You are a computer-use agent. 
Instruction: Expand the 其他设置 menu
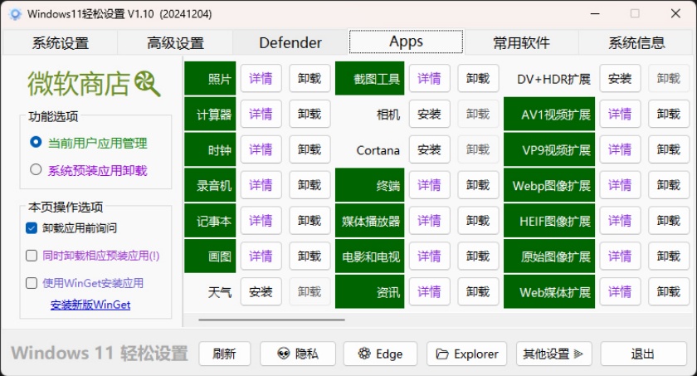(553, 354)
